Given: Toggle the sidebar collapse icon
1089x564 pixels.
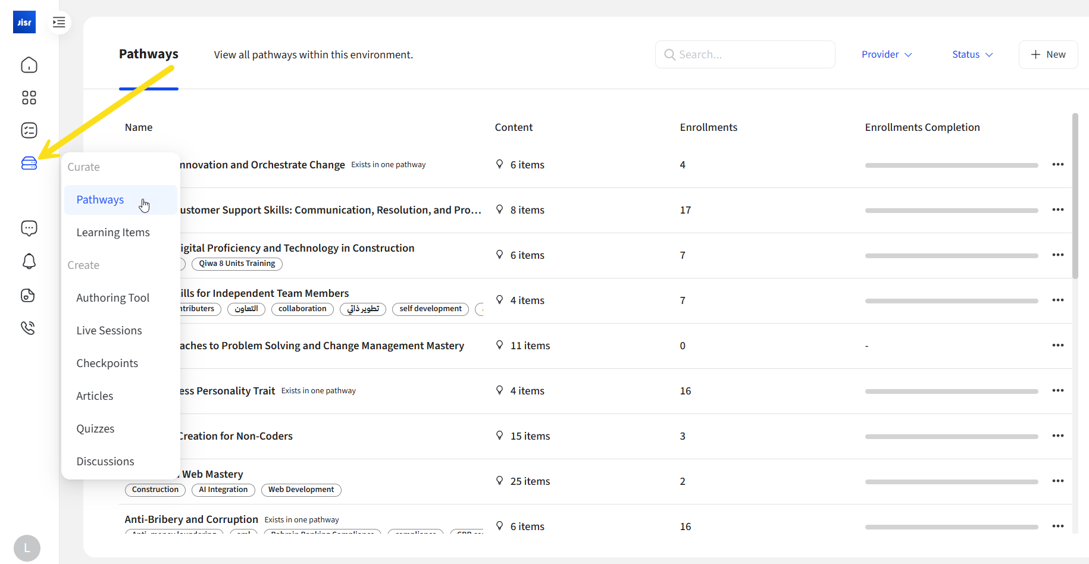Looking at the screenshot, I should click(59, 23).
